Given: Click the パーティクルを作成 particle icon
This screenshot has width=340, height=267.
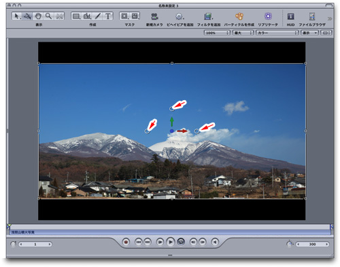Looking at the screenshot, I should [x=239, y=16].
